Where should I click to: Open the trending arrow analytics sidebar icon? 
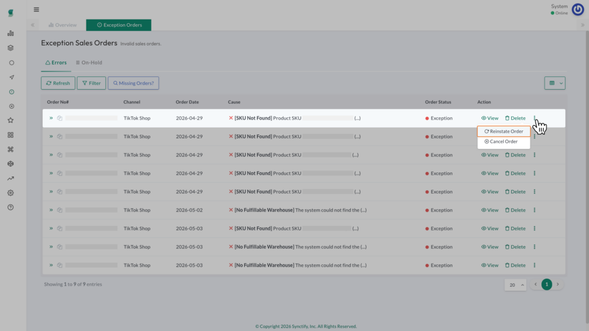click(x=10, y=179)
